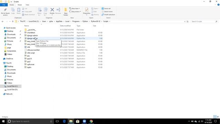The image size is (220, 124).
Task: Sort by the Size column header
Action: click(98, 26)
